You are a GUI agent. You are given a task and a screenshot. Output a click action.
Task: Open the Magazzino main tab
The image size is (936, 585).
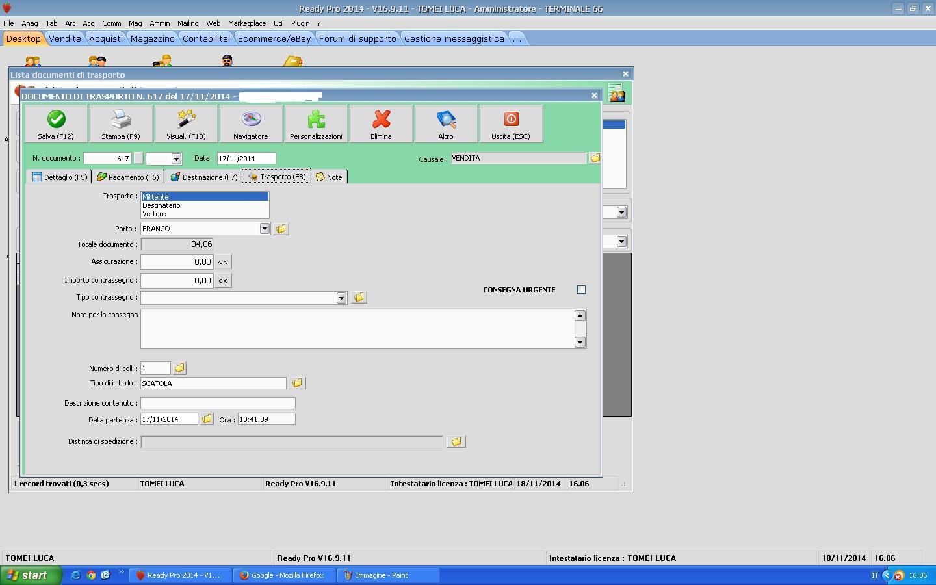coord(152,38)
